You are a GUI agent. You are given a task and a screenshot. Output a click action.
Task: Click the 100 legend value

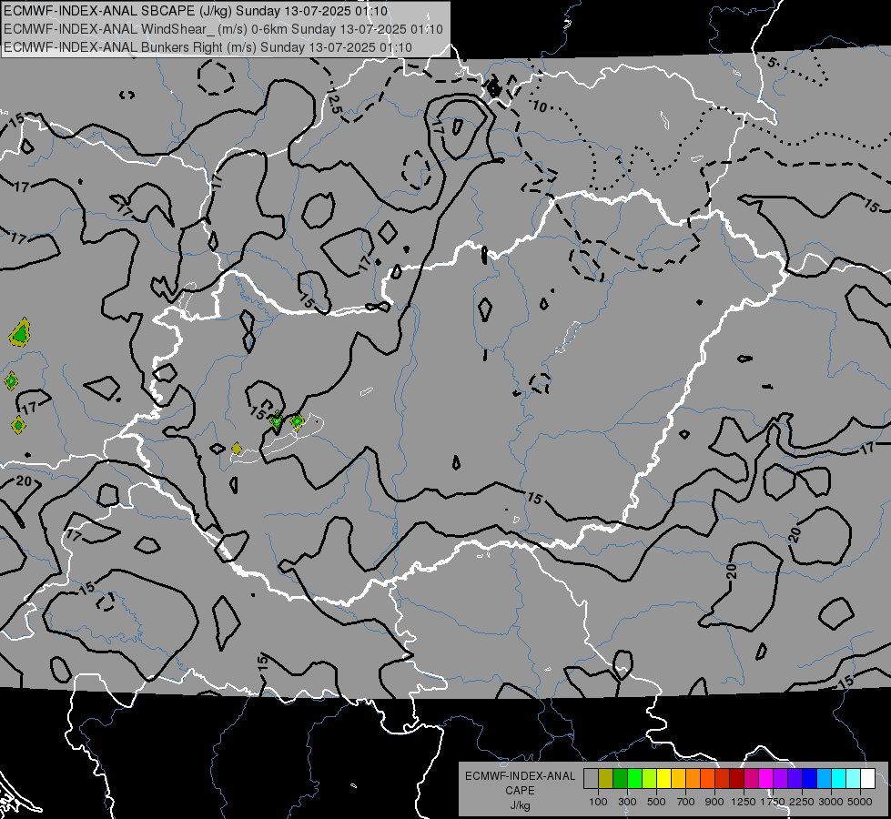(x=598, y=802)
